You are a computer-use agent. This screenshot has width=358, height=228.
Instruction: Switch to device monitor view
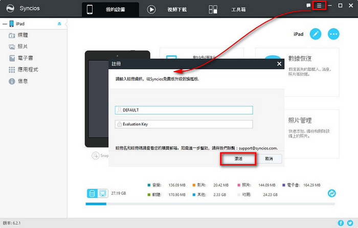tap(103, 193)
